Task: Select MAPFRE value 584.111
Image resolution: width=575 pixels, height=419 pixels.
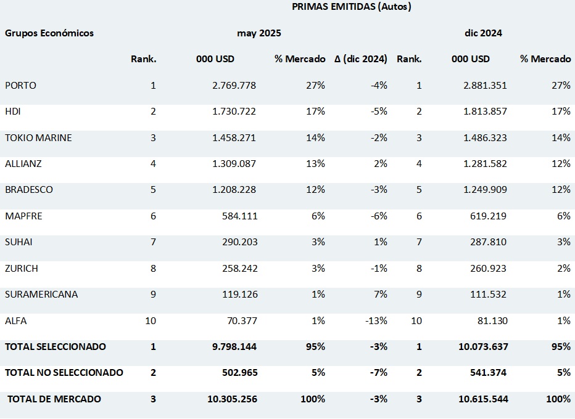Action: point(240,216)
